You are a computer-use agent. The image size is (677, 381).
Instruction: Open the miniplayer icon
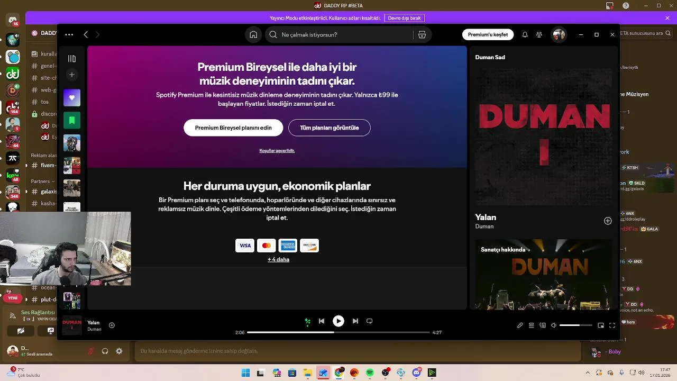pyautogui.click(x=601, y=325)
